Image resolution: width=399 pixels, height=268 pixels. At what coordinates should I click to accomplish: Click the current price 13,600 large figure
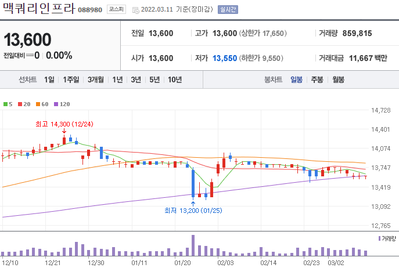point(27,39)
